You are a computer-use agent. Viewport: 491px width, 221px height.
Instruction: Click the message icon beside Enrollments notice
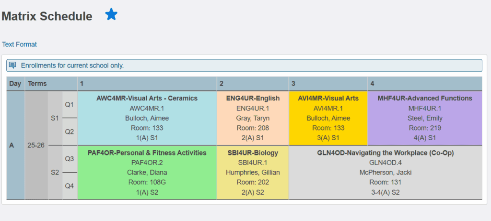[12, 66]
